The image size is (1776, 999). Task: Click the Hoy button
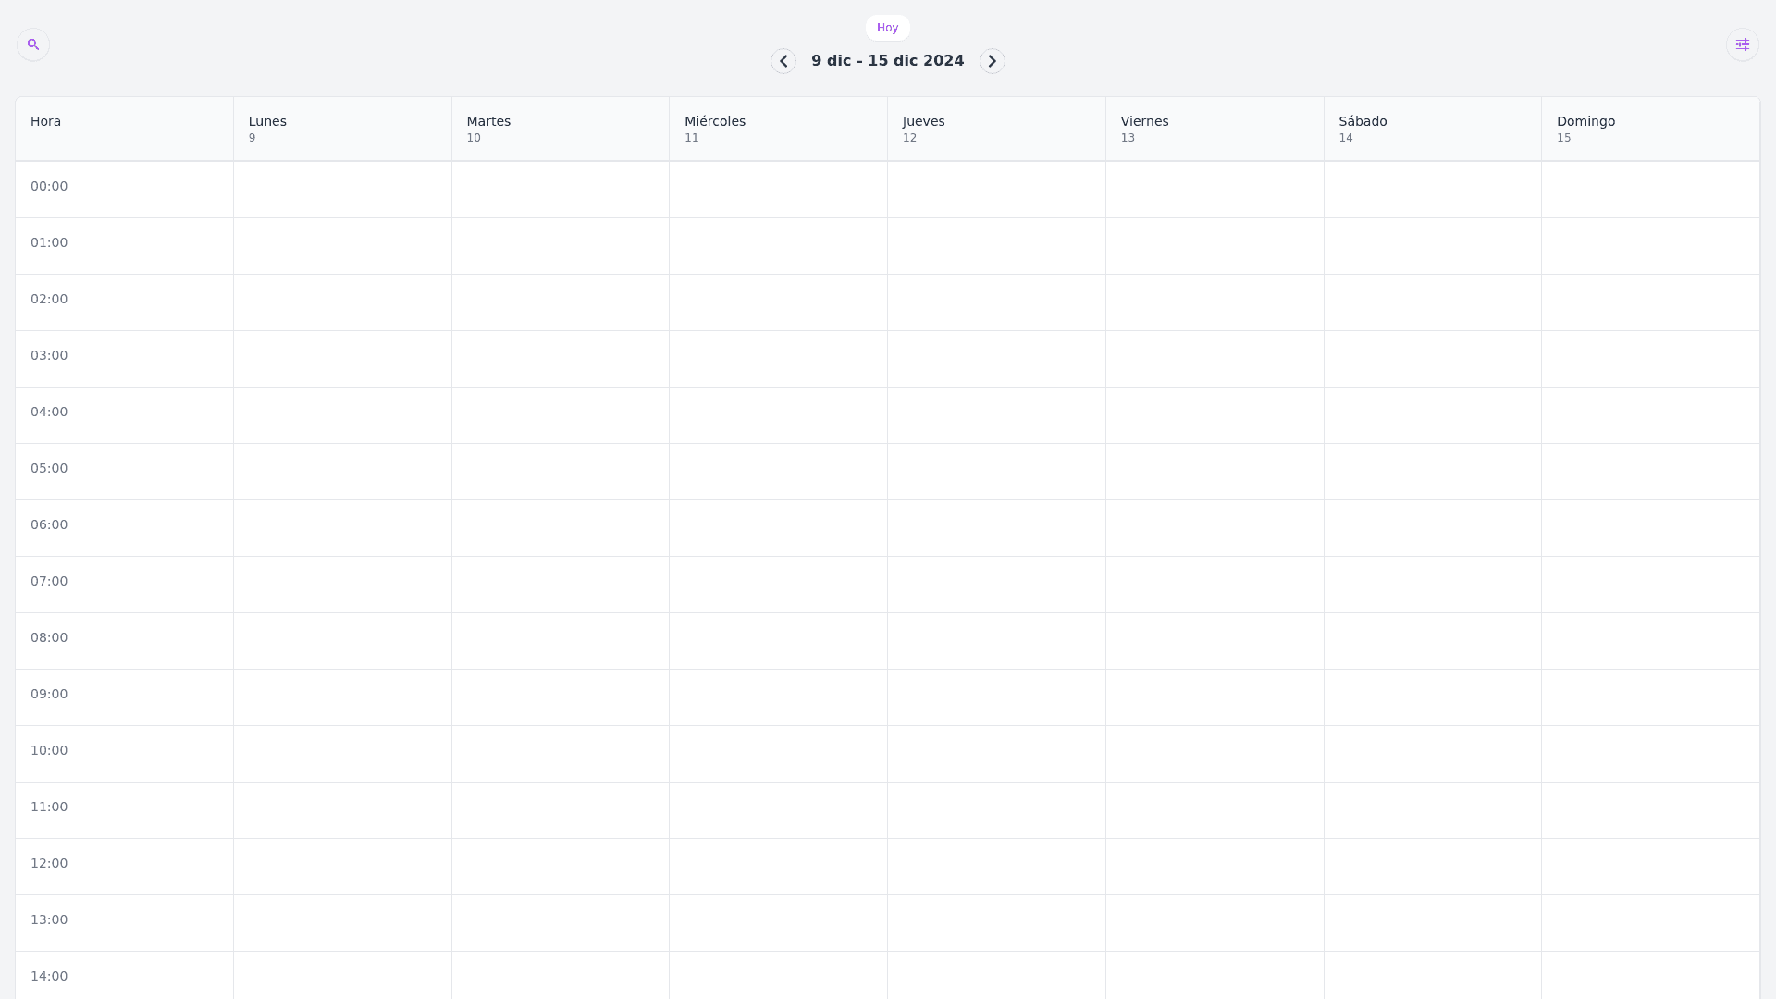click(887, 28)
